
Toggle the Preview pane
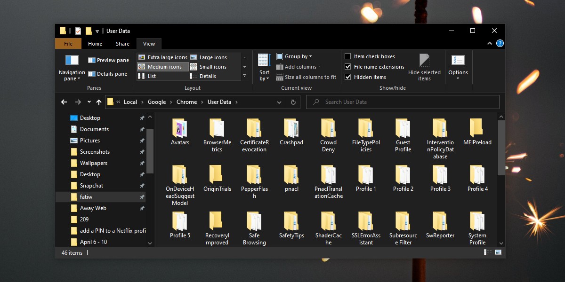(108, 60)
